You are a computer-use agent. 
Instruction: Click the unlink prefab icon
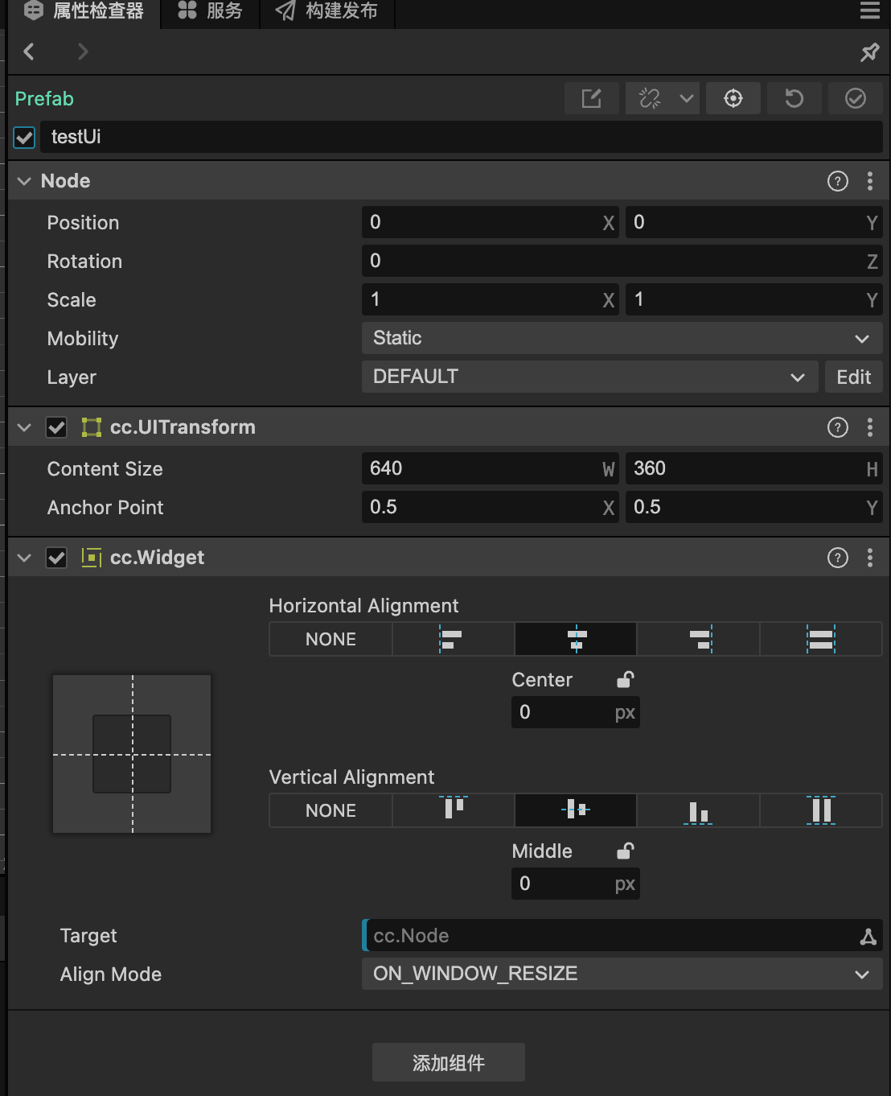(x=650, y=98)
